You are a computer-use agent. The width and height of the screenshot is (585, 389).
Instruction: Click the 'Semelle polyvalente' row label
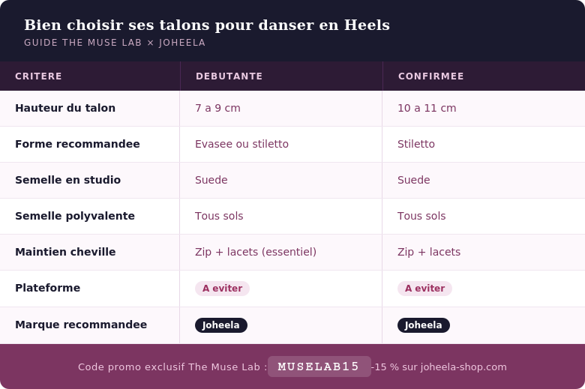pos(75,216)
